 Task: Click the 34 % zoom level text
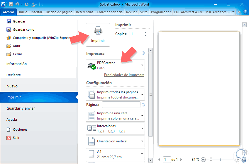(x=195, y=160)
